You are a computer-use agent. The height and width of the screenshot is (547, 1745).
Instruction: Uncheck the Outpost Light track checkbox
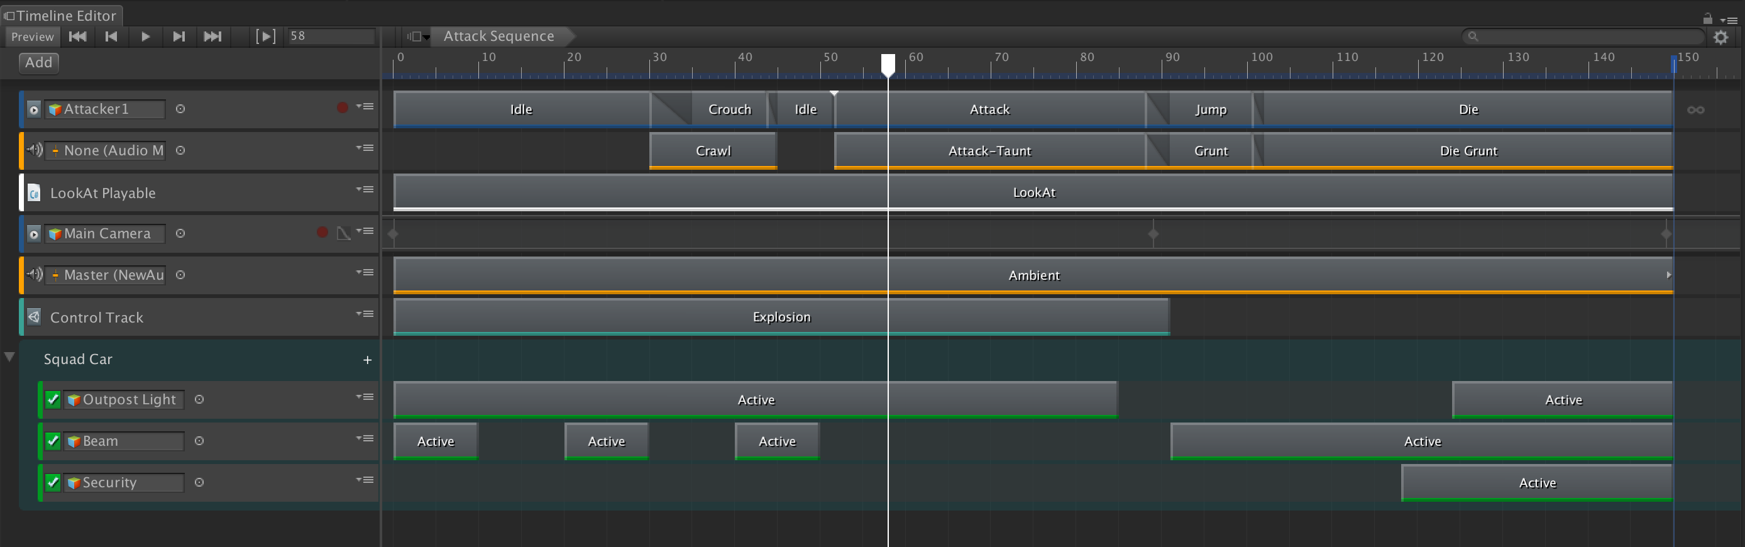(x=53, y=399)
